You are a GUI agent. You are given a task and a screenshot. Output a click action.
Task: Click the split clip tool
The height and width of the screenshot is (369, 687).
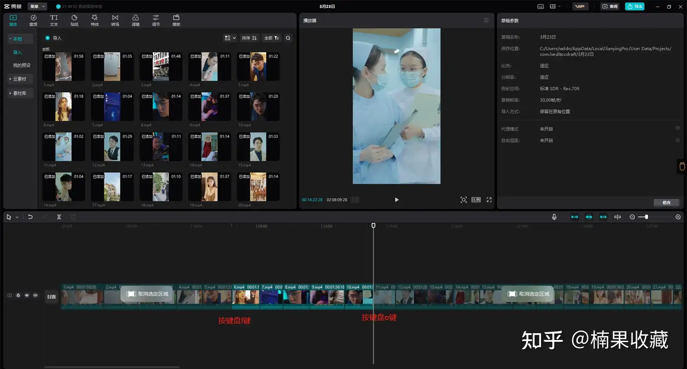59,217
